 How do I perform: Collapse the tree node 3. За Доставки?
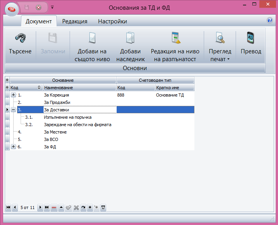tap(13, 110)
